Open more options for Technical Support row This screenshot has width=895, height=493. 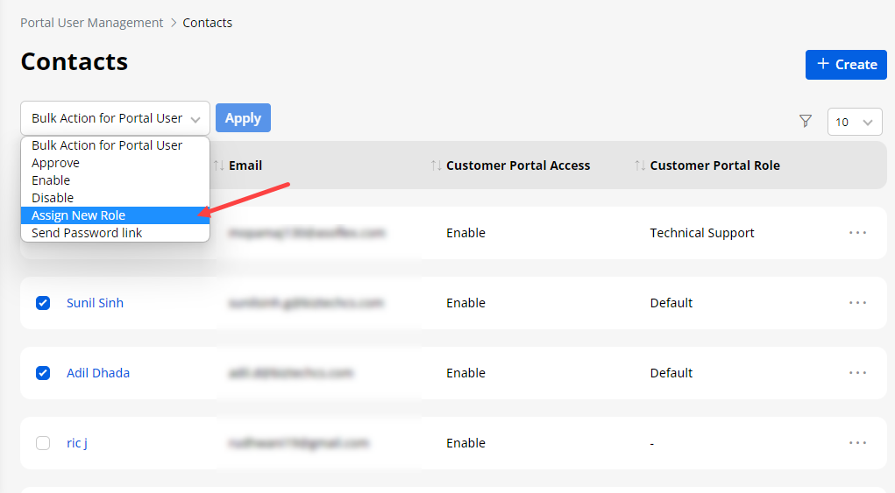tap(857, 233)
